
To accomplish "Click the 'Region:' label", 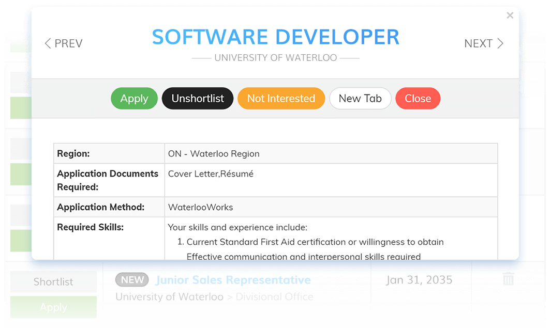I will pyautogui.click(x=73, y=153).
